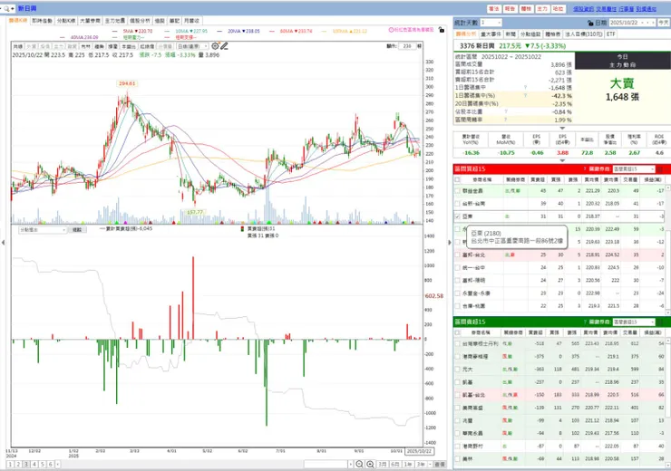Tick the checkbox for 元大 sell row
Viewport: 671px width, 471px height.
(457, 369)
